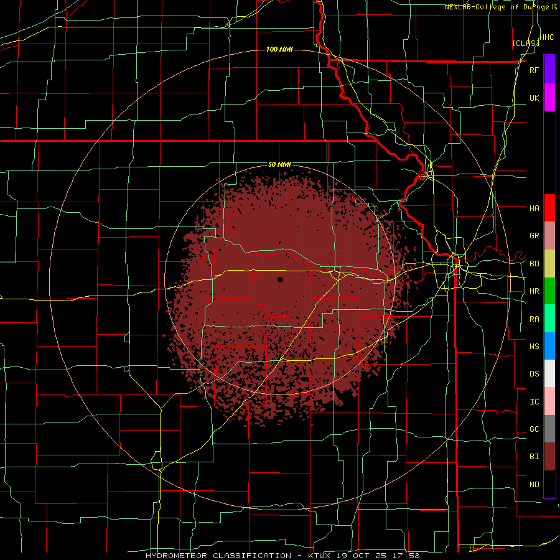
Task: Click the RF legend label
Action: [x=534, y=70]
